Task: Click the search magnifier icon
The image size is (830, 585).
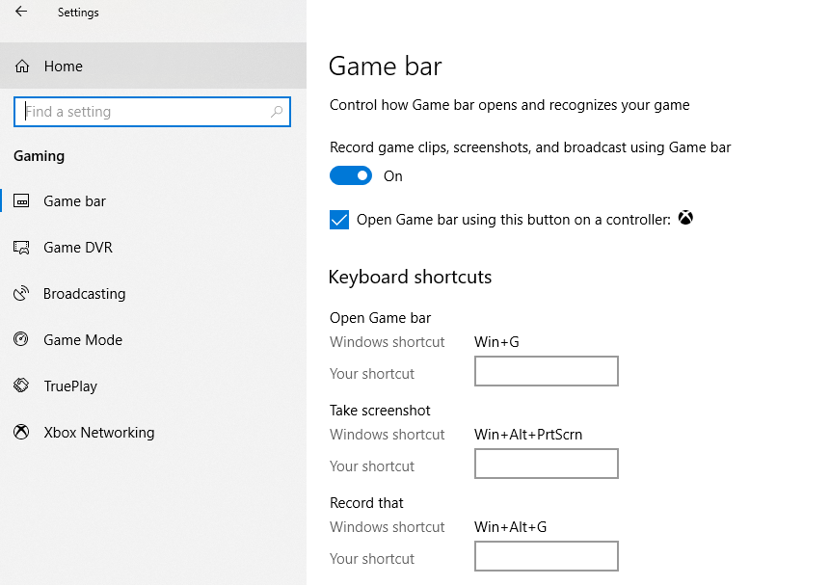Action: [277, 112]
